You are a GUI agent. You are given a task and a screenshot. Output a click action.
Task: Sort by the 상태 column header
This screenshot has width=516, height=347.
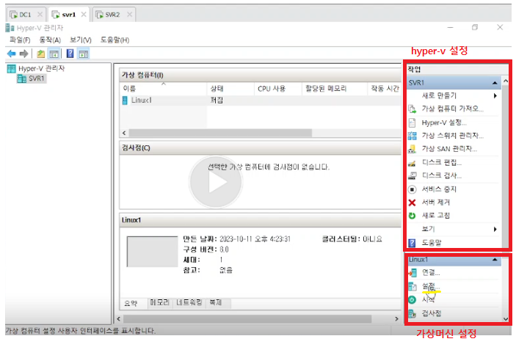(230, 89)
